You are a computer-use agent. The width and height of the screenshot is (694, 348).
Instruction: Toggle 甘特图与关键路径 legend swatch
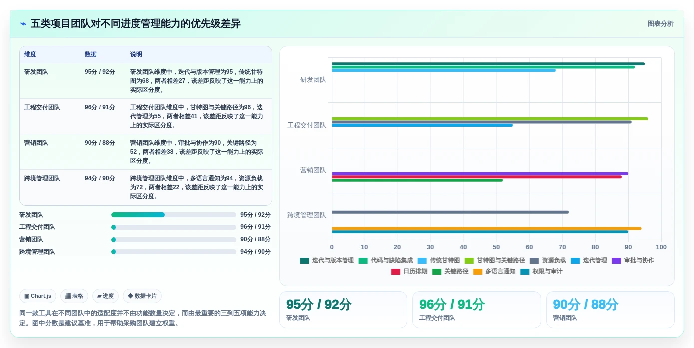click(x=469, y=260)
